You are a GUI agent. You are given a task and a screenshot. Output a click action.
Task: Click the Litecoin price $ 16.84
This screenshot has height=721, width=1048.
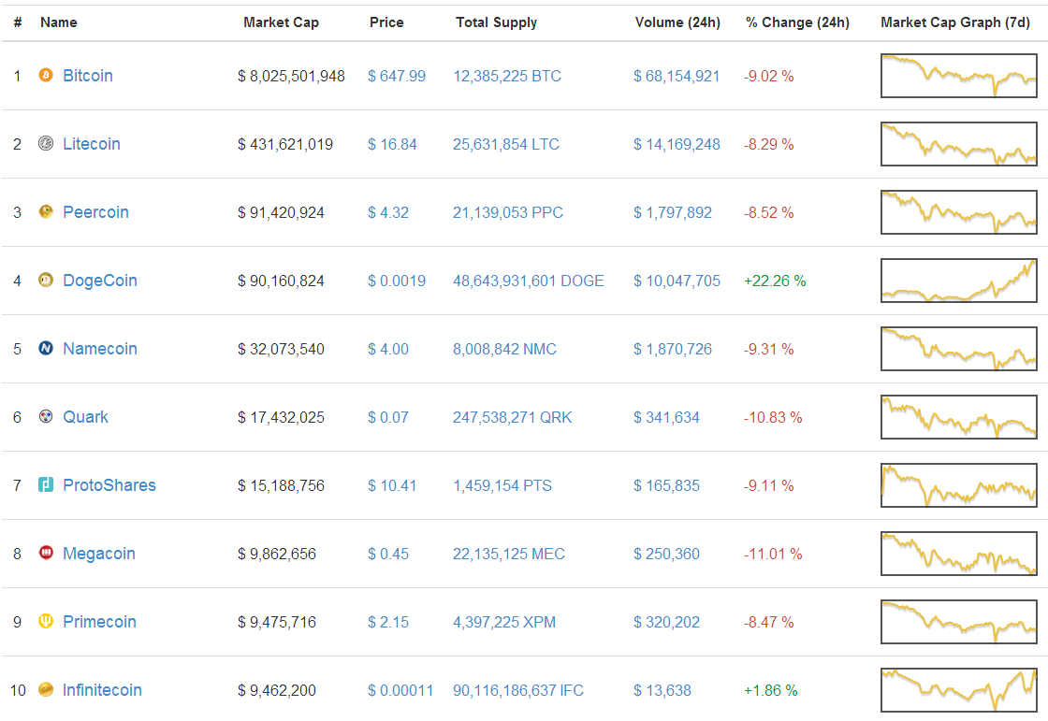click(392, 144)
